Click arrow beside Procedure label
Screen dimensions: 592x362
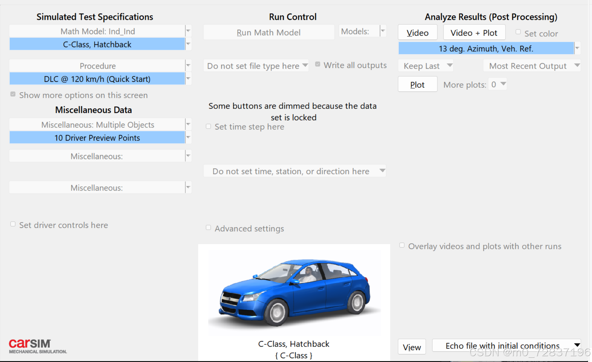[188, 66]
